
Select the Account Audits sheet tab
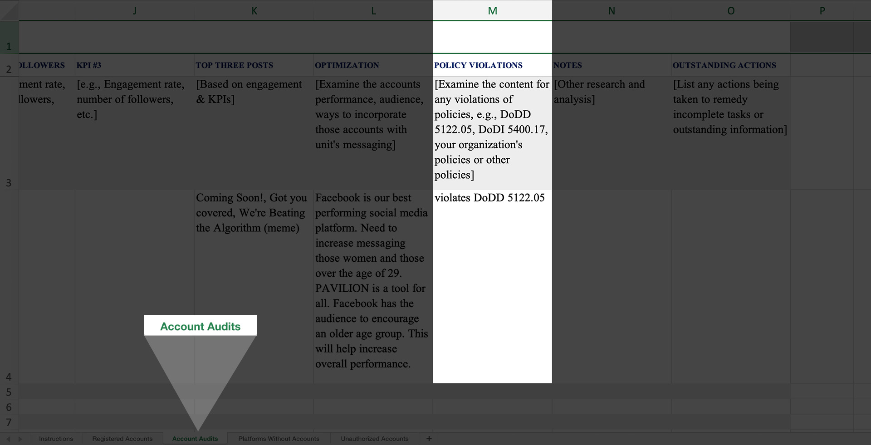pos(195,439)
